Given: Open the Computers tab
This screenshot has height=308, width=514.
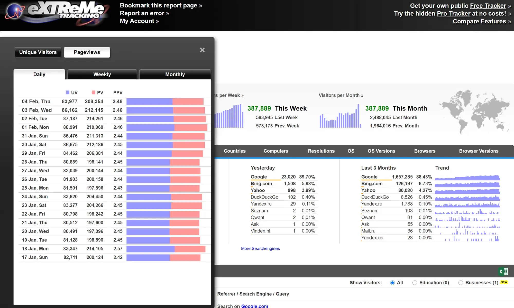Looking at the screenshot, I should 276,151.
